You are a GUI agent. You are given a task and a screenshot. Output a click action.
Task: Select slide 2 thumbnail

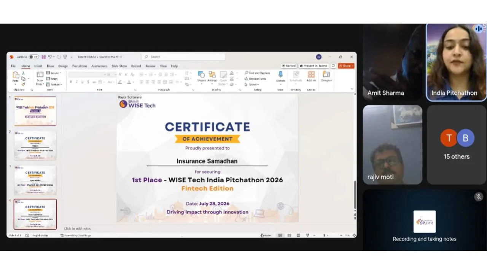pos(35,146)
